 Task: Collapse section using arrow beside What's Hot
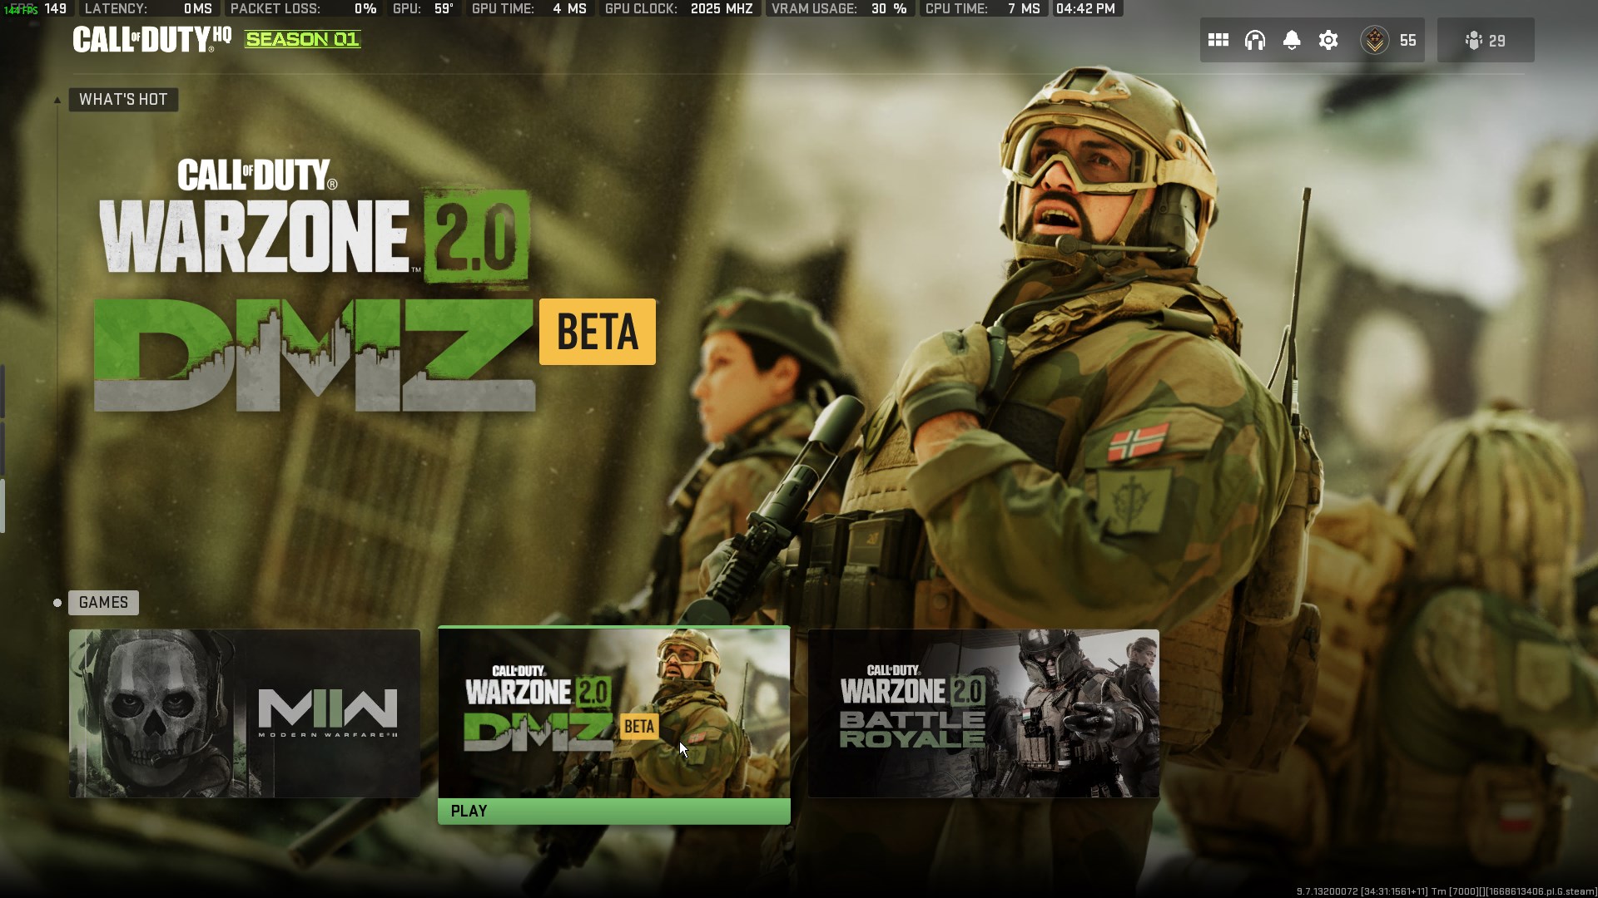point(57,101)
